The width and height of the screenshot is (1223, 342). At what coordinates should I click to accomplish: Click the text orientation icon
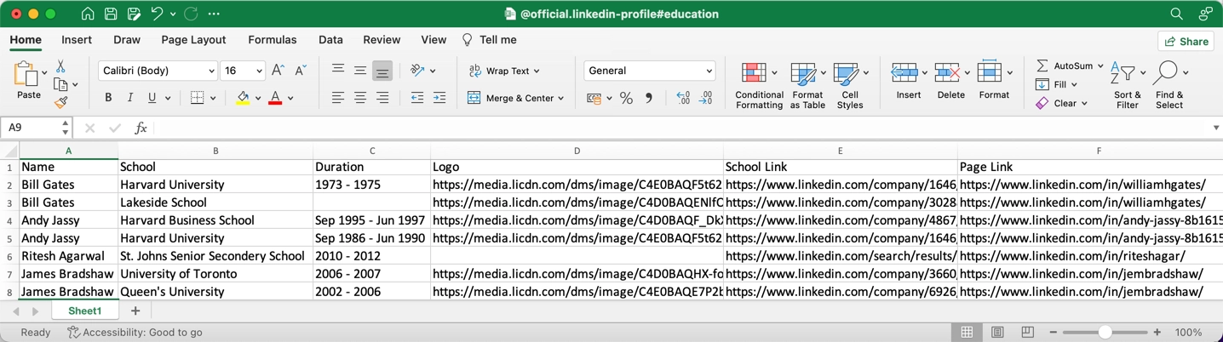point(417,71)
